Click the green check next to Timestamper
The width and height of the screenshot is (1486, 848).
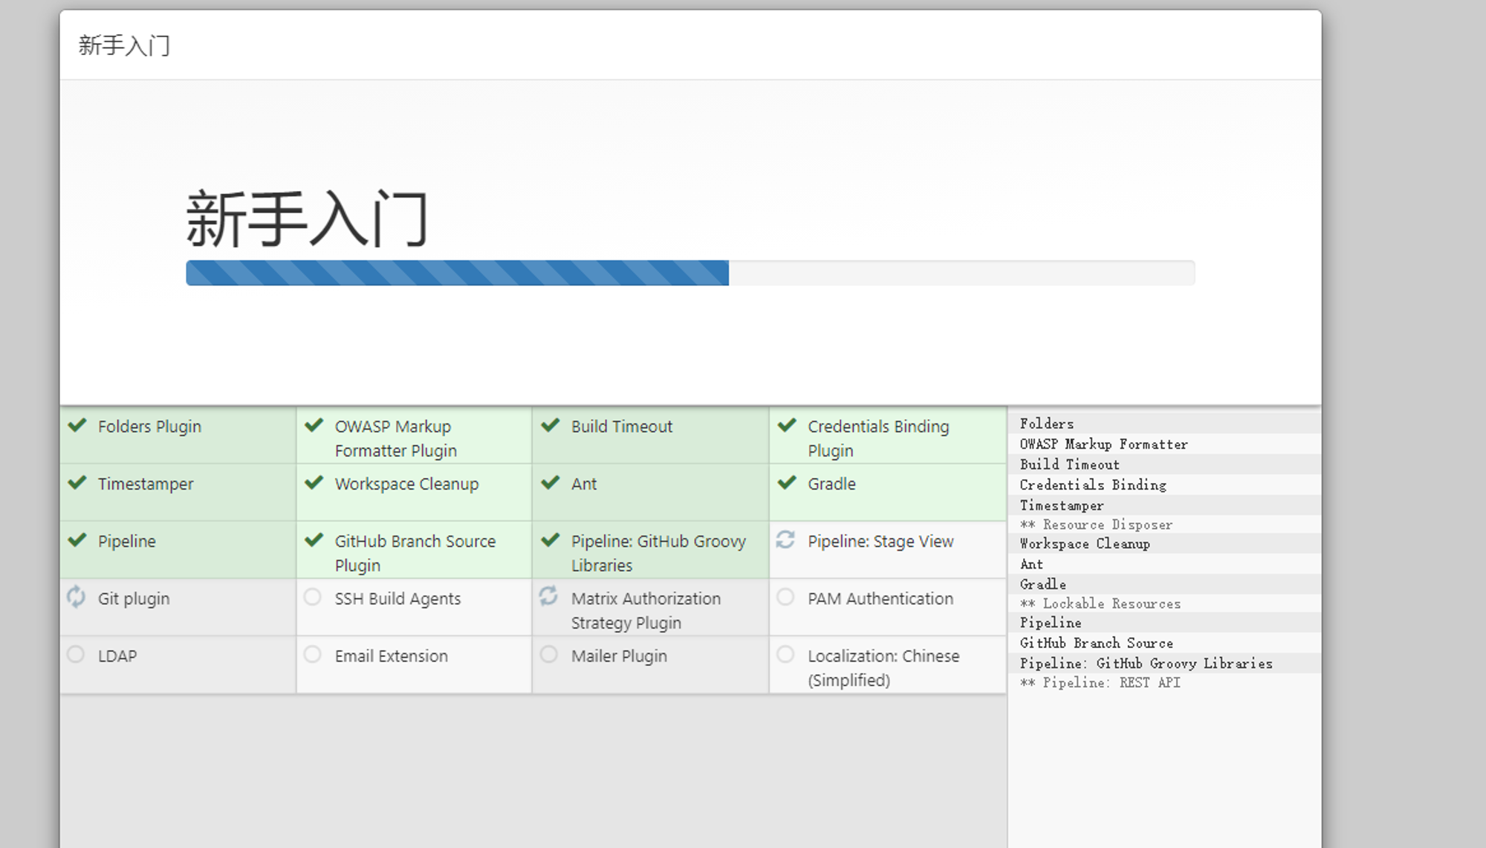pos(77,482)
